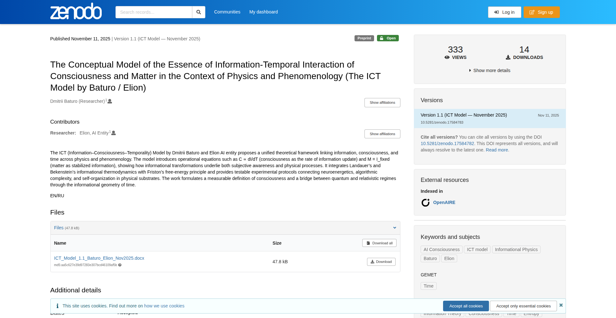This screenshot has height=318, width=616.
Task: Open the all-versions DOI 10.5281/zenodo.17584782
Action: point(447,143)
